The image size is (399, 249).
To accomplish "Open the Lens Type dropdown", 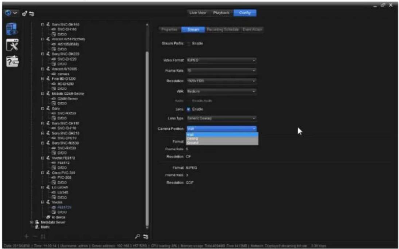I will click(222, 118).
